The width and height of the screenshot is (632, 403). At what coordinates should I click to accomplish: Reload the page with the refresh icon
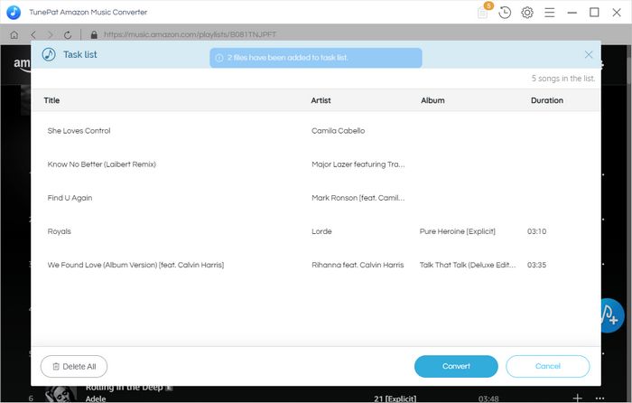click(x=68, y=35)
